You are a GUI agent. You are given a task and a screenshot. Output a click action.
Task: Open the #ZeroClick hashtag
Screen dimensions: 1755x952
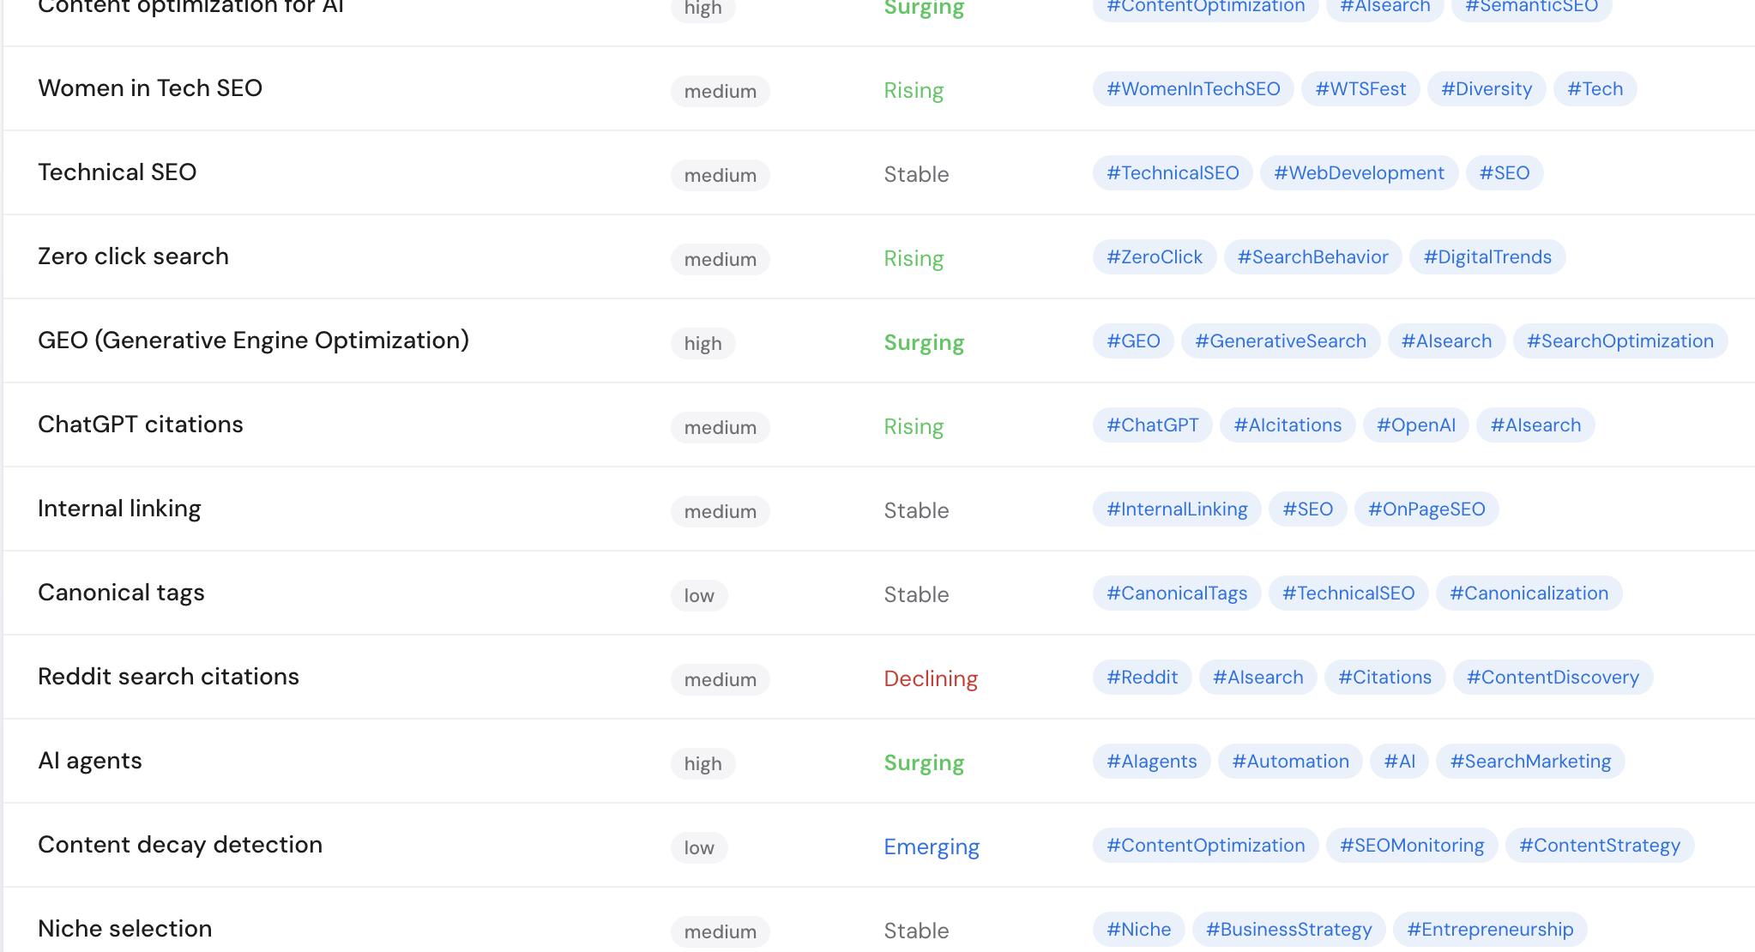tap(1154, 256)
